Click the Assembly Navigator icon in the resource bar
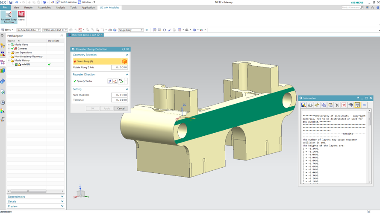This screenshot has height=213, width=380. pyautogui.click(x=3, y=45)
